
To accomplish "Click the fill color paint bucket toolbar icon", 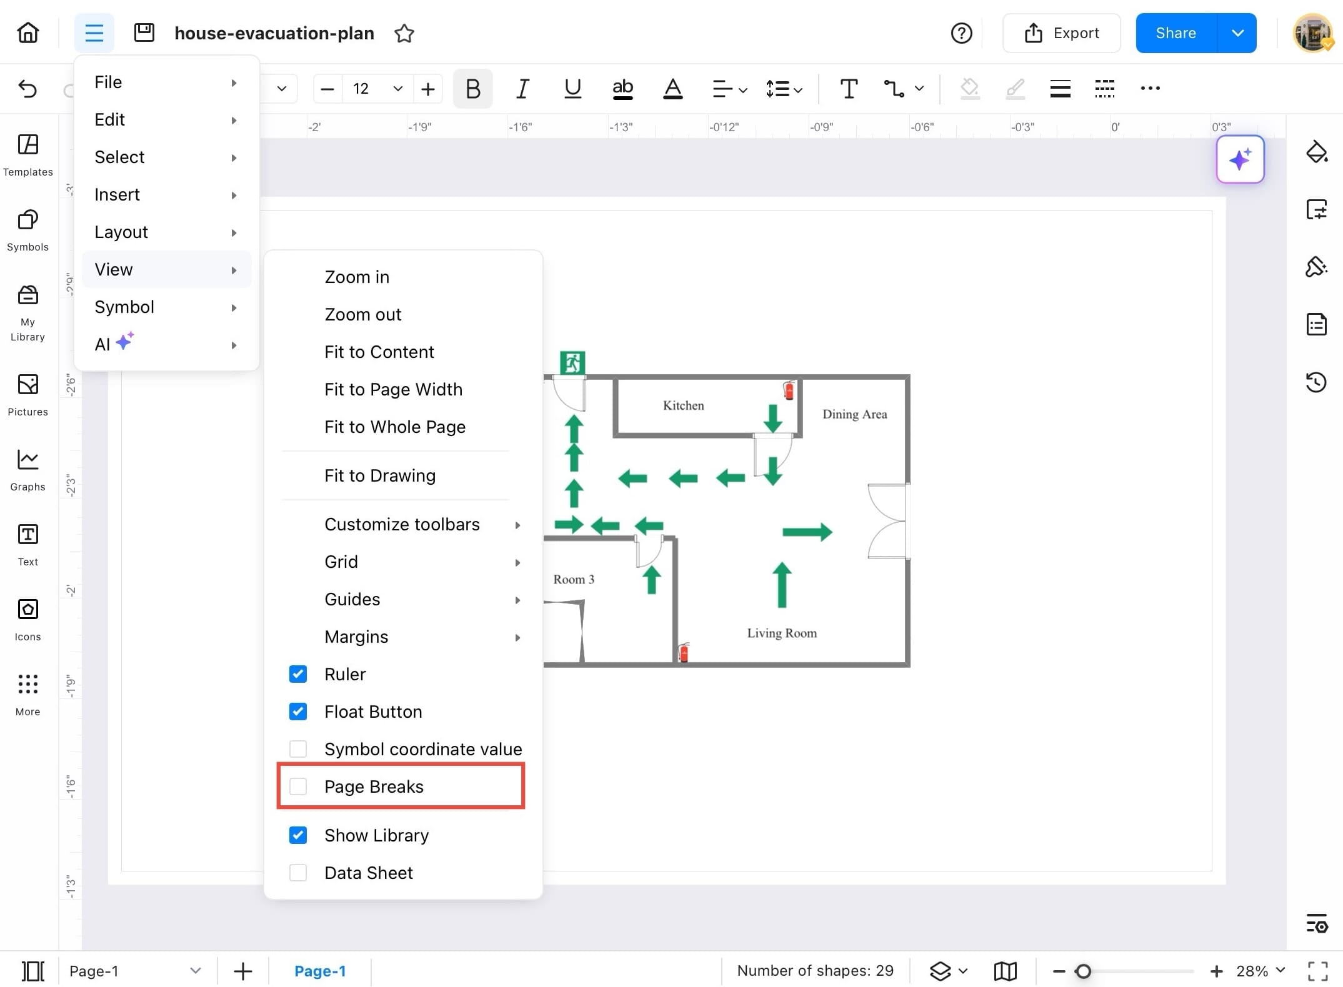I will point(970,89).
